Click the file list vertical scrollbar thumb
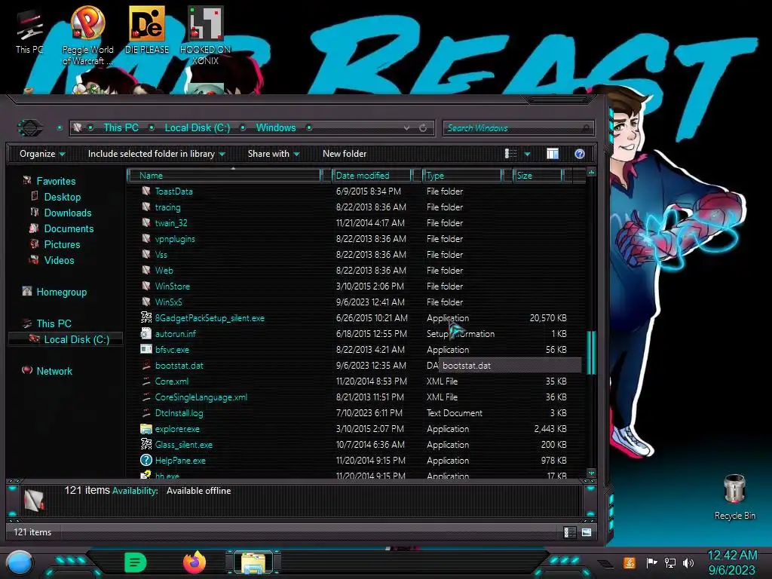Viewport: 772px width, 579px height. click(x=591, y=352)
